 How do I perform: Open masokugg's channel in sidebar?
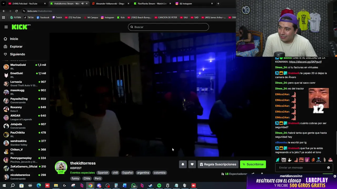pyautogui.click(x=24, y=92)
